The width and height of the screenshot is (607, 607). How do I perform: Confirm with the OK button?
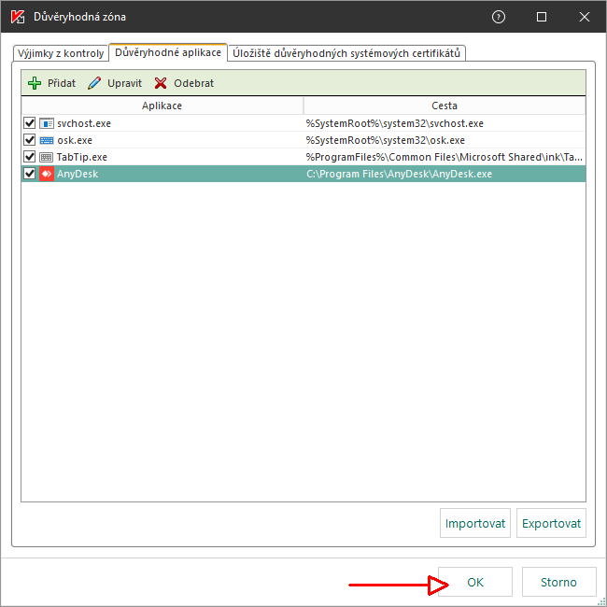point(475,582)
